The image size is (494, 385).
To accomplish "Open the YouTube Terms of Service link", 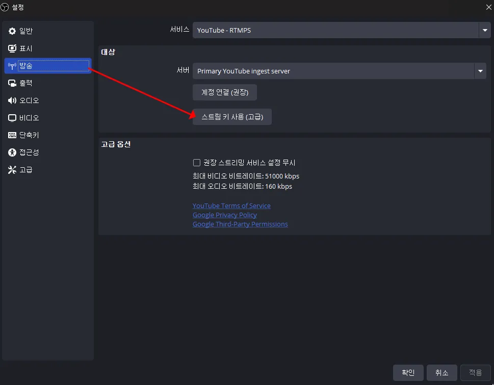I will coord(231,206).
